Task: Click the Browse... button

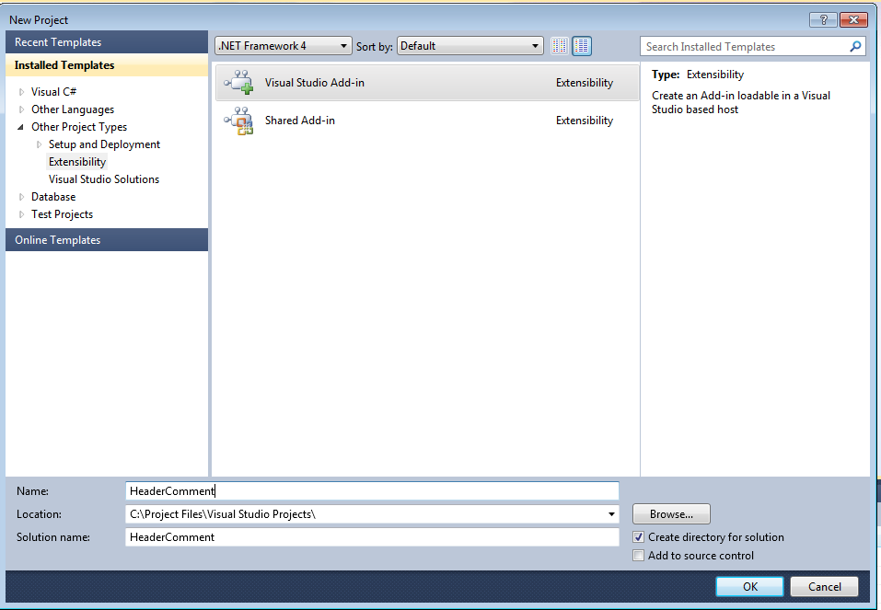Action: [671, 514]
